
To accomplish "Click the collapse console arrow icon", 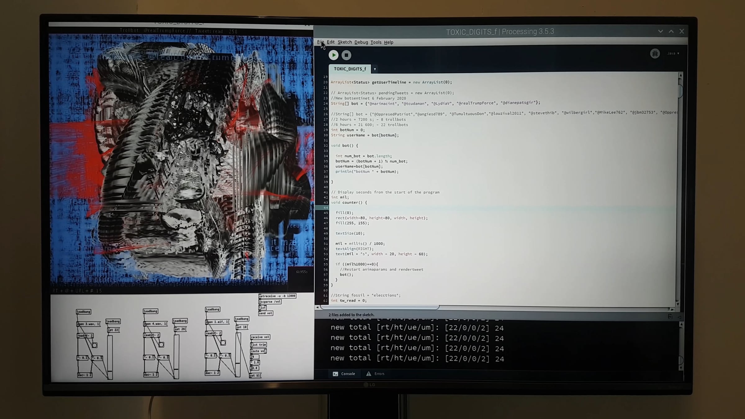I will point(679,317).
